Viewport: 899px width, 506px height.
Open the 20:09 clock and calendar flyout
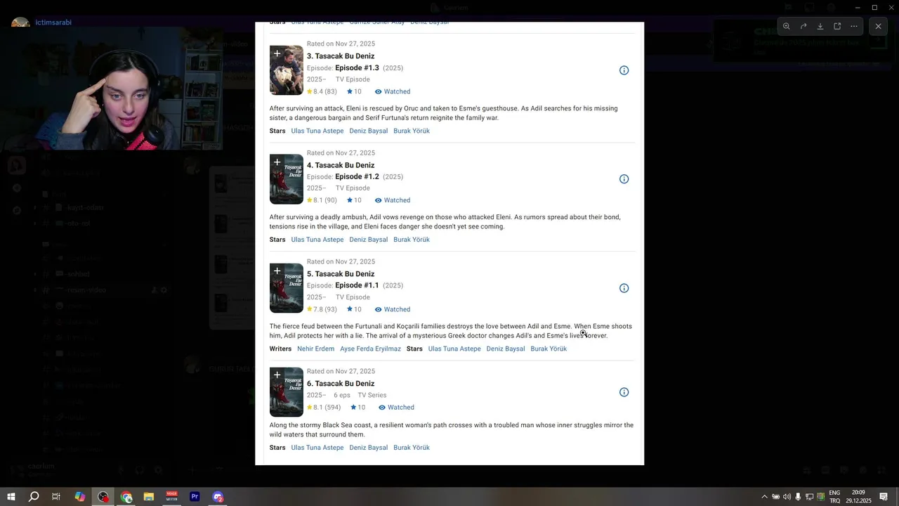pyautogui.click(x=858, y=497)
